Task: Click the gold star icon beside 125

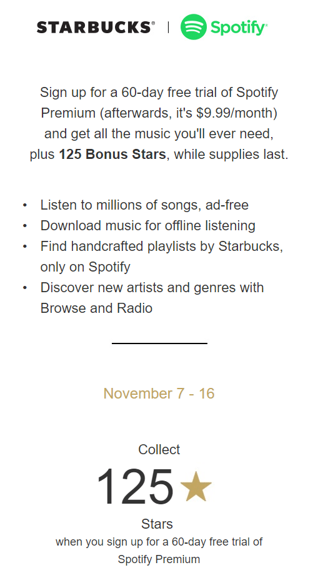Action: [x=196, y=486]
